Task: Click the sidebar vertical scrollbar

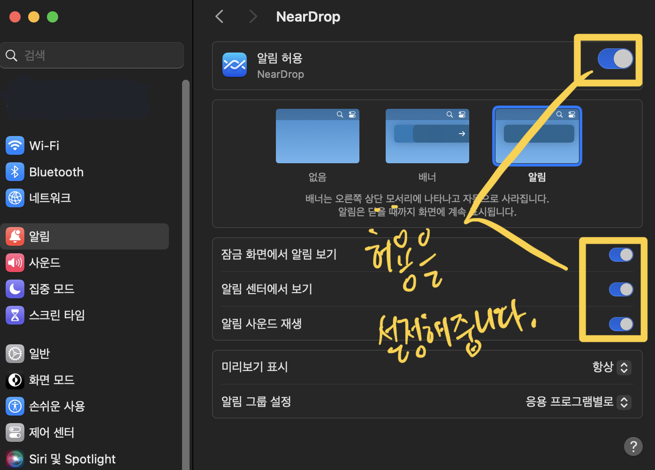Action: click(x=186, y=275)
